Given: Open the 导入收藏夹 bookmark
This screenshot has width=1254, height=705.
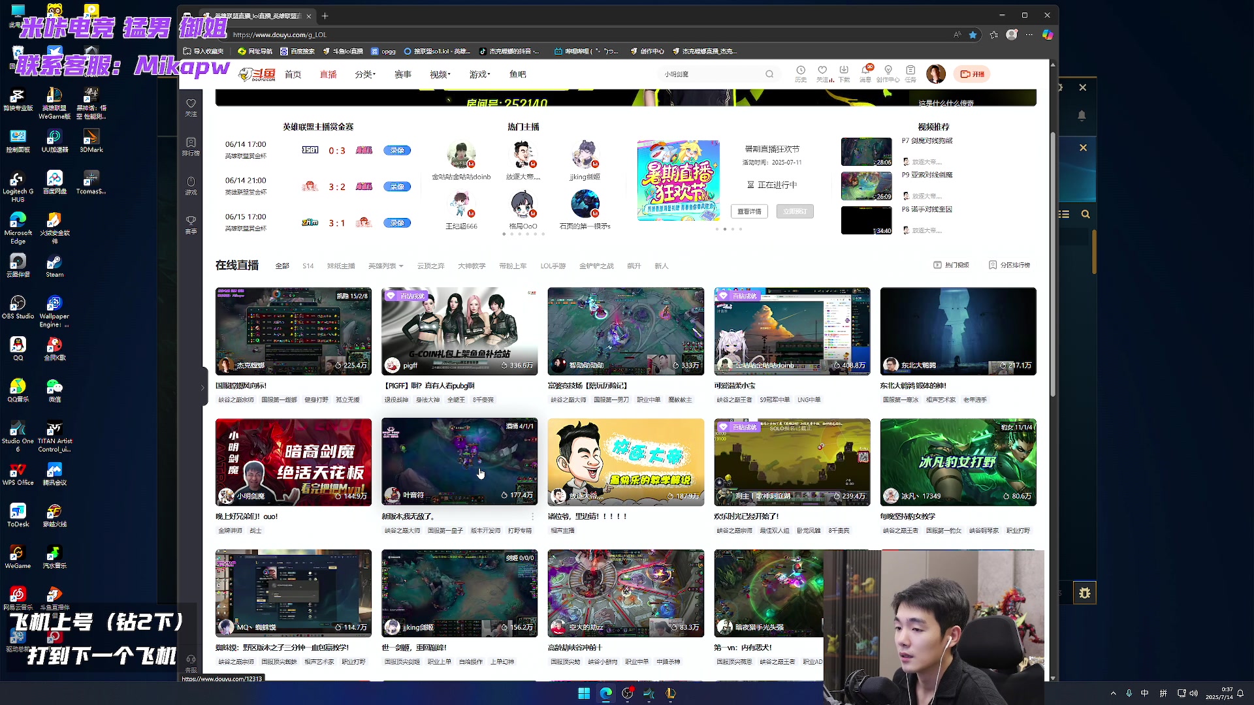Looking at the screenshot, I should click(x=204, y=51).
